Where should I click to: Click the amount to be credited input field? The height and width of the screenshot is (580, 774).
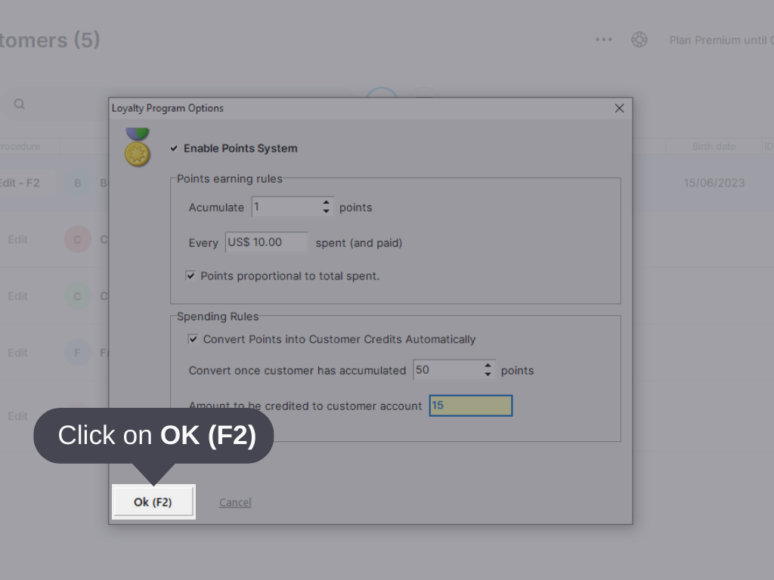tap(470, 406)
